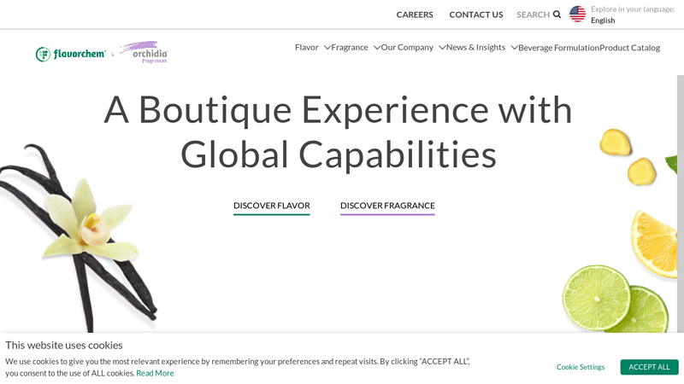
Task: Open the Contact Us page
Action: [x=476, y=15]
